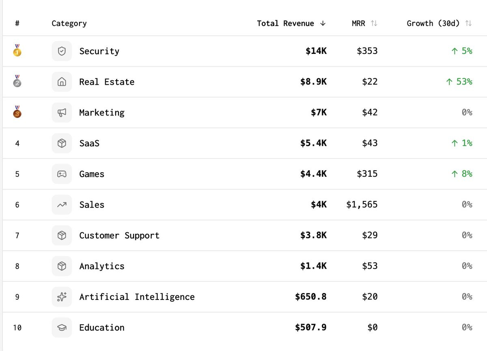Click the # rank column header
The height and width of the screenshot is (351, 487).
pos(17,24)
